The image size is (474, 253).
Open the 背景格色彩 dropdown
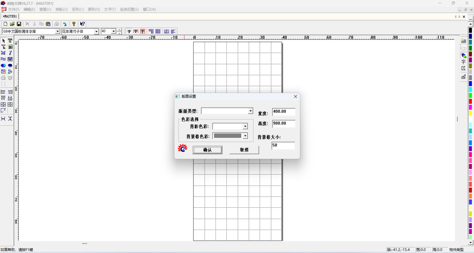pos(245,136)
